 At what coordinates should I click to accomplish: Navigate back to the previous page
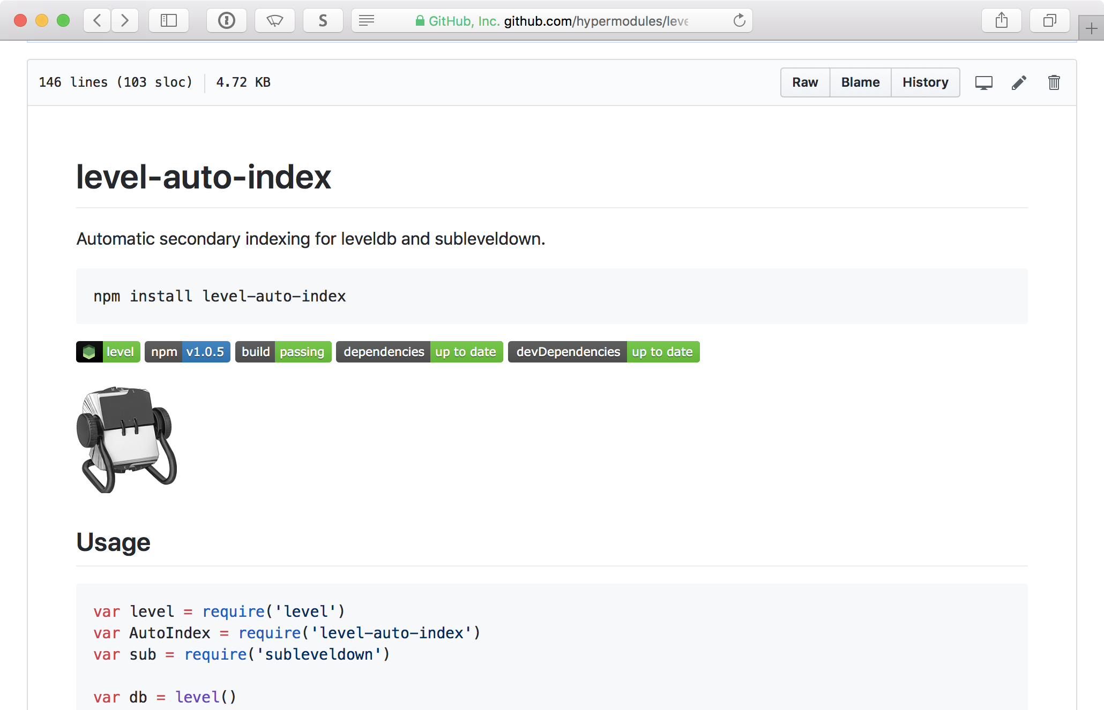96,20
